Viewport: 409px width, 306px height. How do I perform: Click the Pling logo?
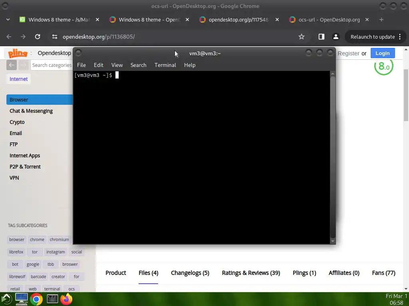(18, 53)
